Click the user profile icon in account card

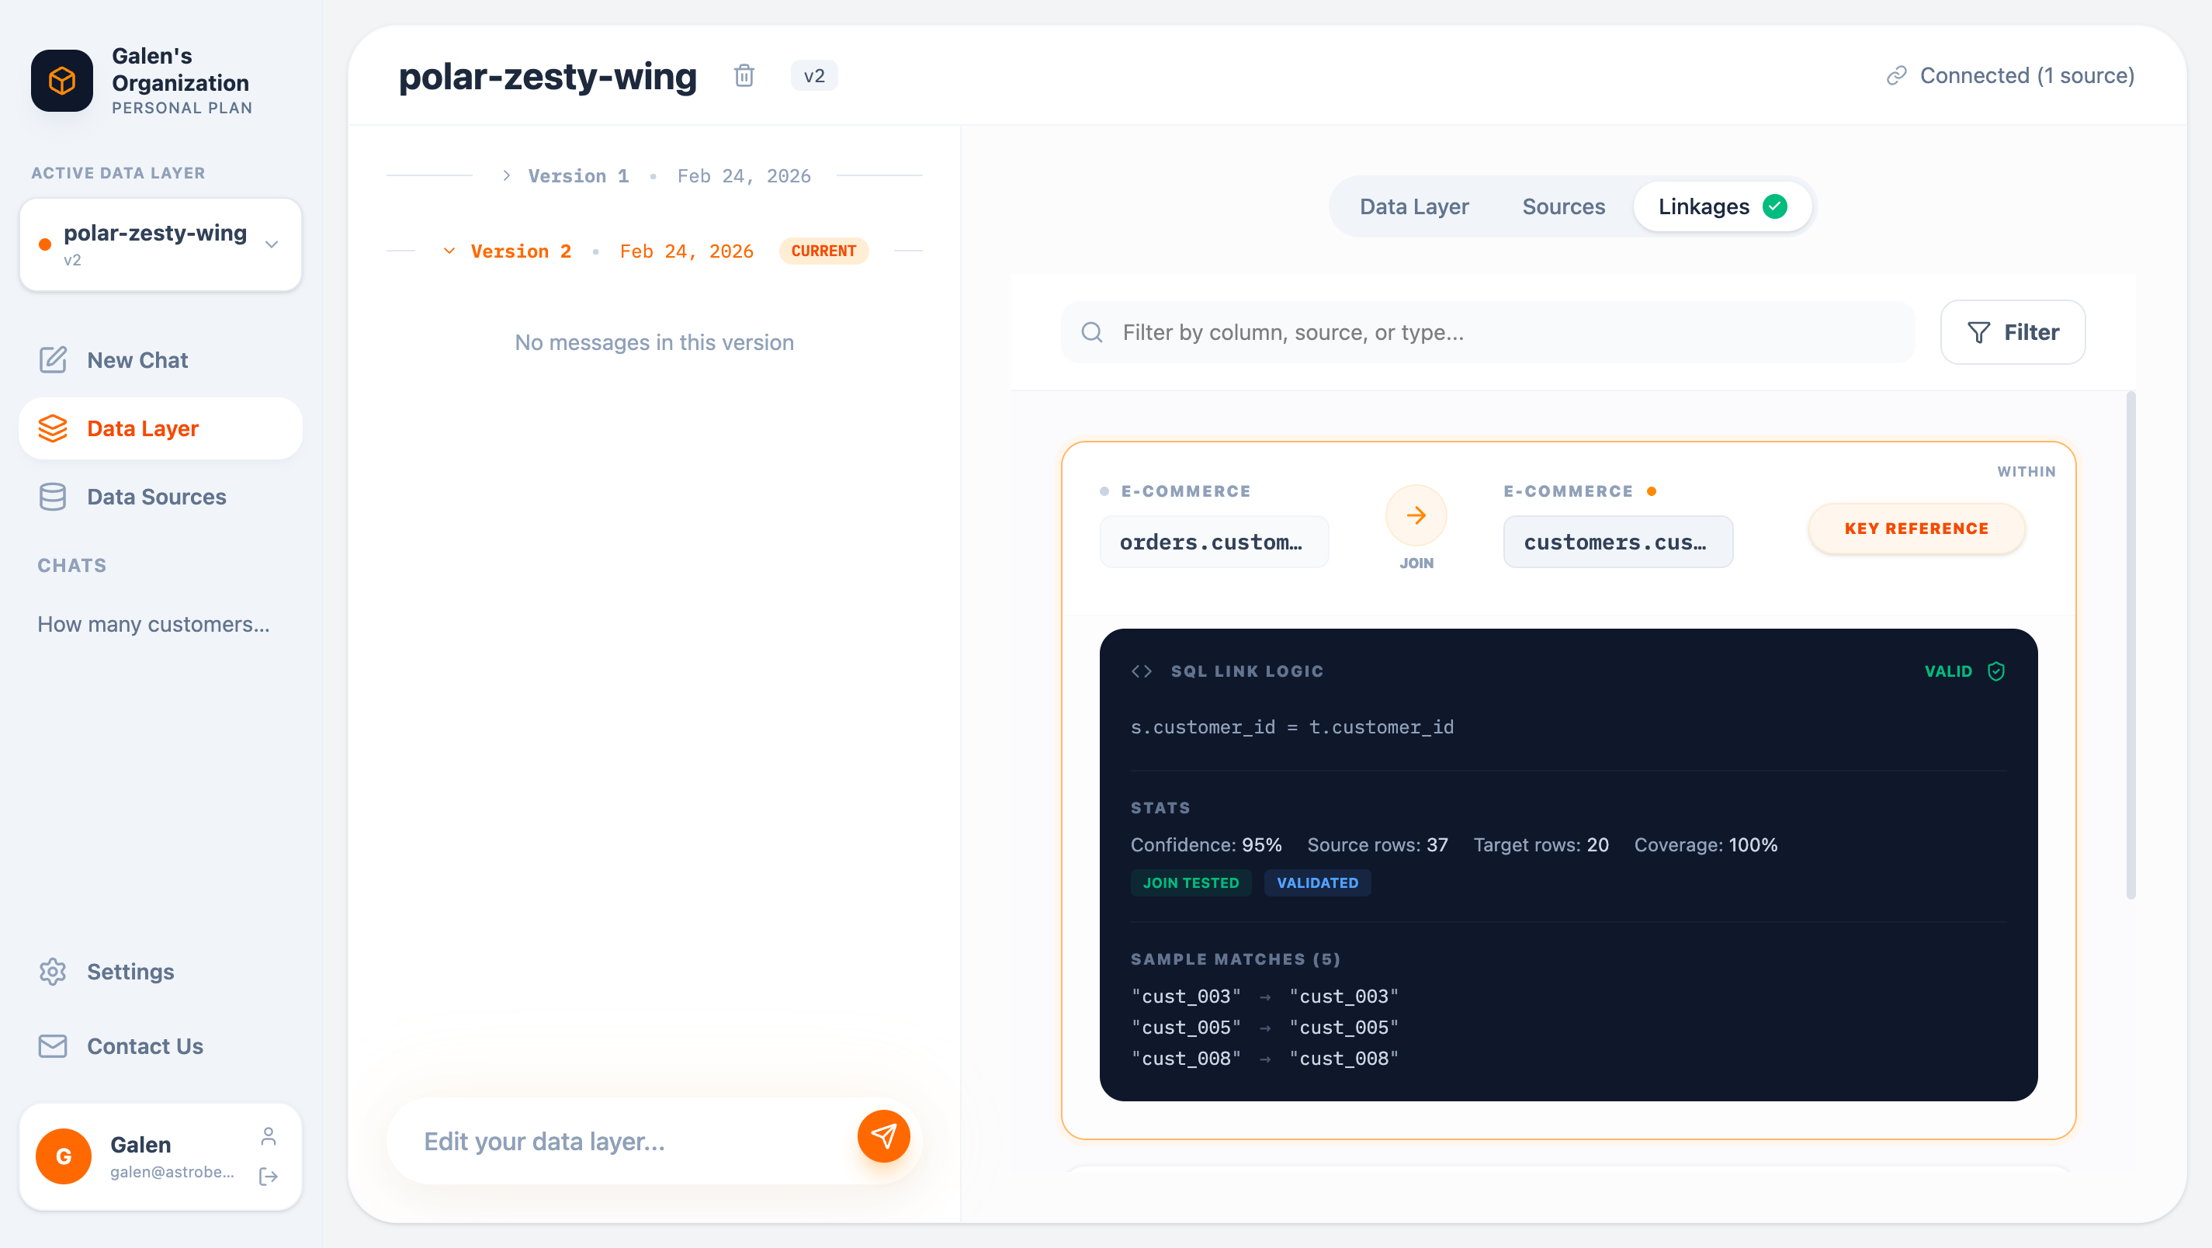pyautogui.click(x=268, y=1136)
